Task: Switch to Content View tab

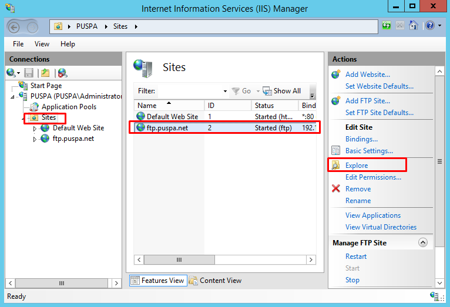Action: tap(216, 281)
